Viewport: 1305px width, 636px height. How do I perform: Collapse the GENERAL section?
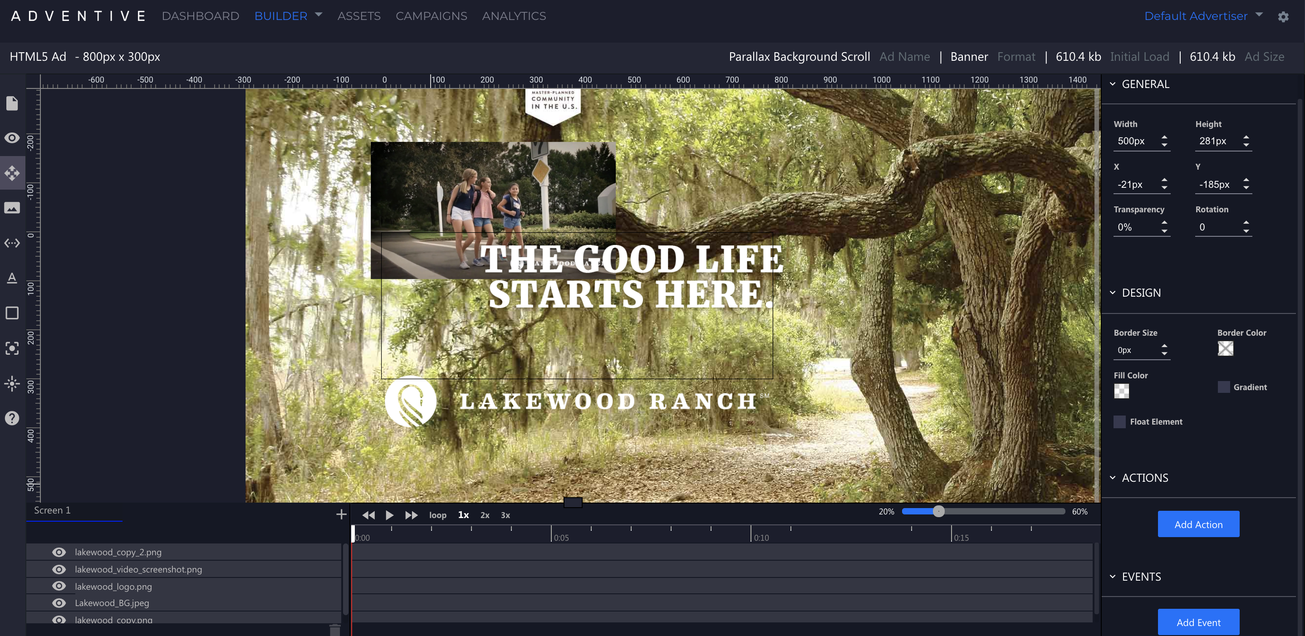pyautogui.click(x=1113, y=84)
